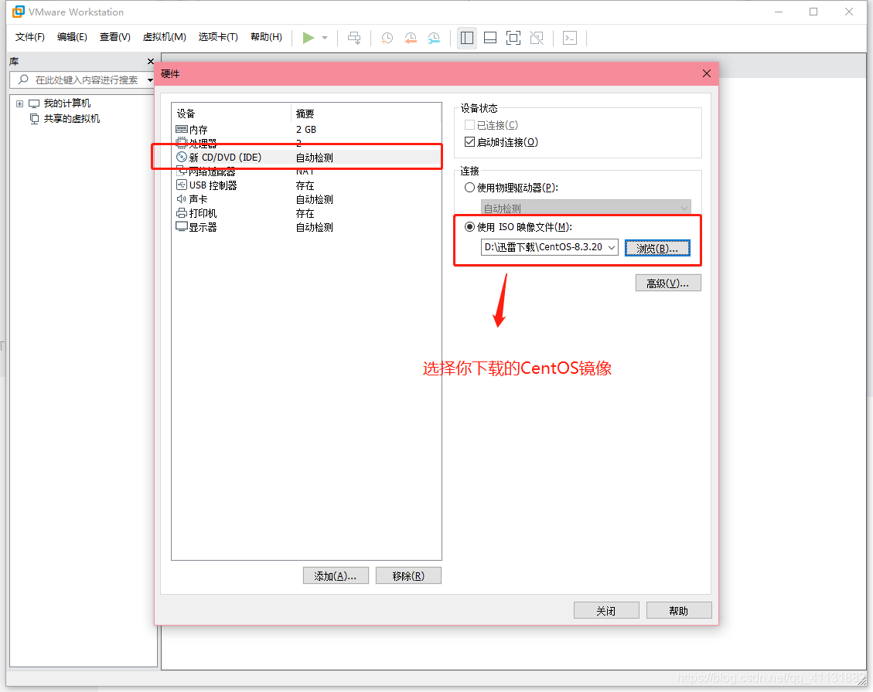
Task: Select the 打印机 printer device row
Action: click(x=307, y=213)
